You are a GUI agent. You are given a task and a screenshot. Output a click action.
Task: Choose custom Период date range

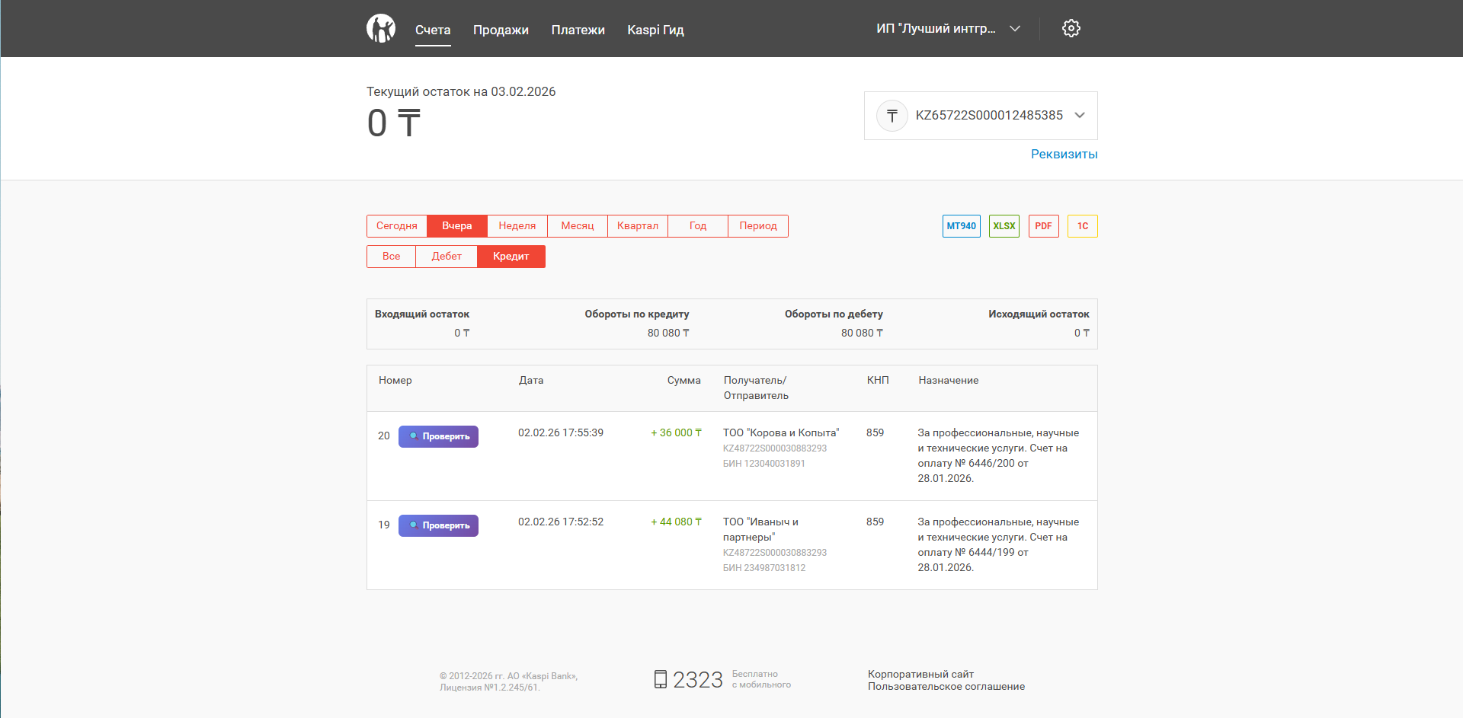(757, 226)
